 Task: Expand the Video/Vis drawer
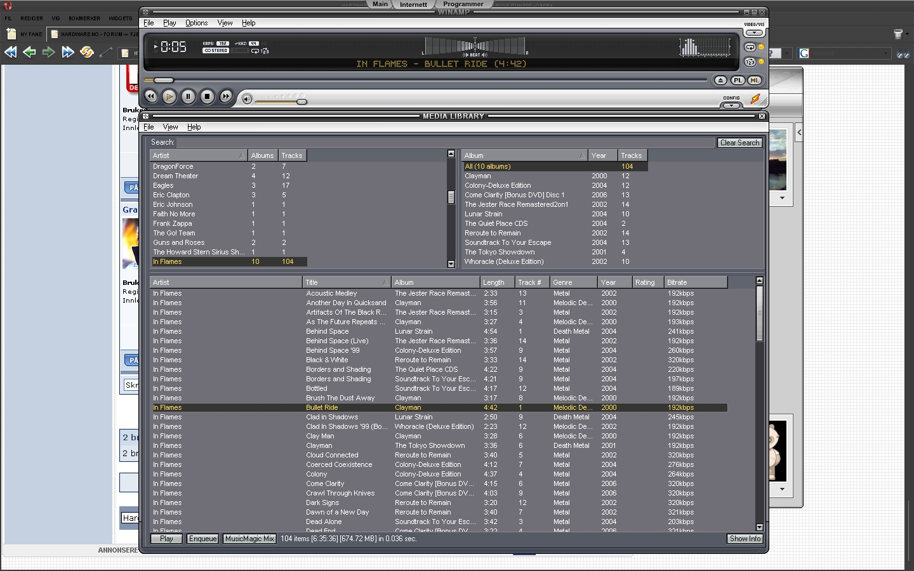coord(754,32)
